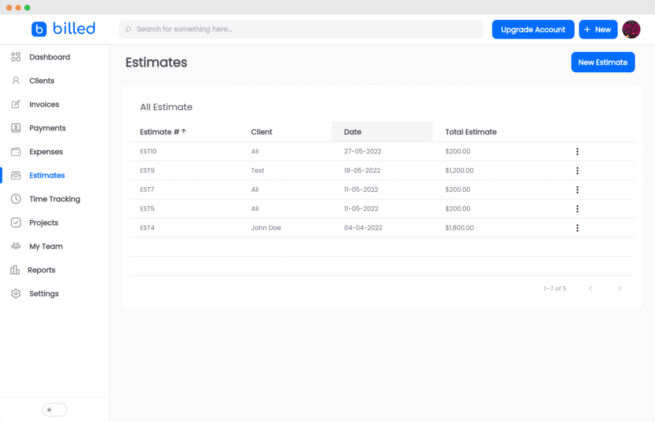
Task: Click the Reports chart icon
Action: pyautogui.click(x=15, y=270)
